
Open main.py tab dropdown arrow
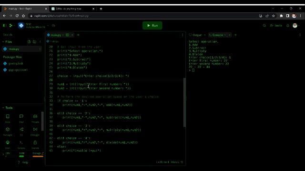click(x=63, y=35)
